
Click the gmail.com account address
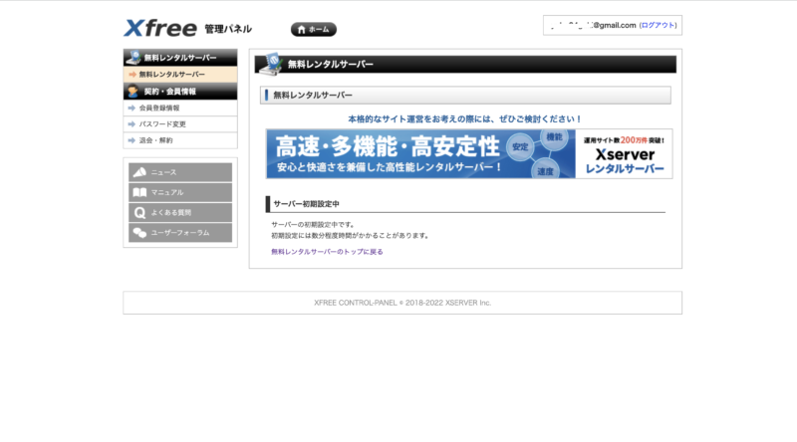(593, 25)
